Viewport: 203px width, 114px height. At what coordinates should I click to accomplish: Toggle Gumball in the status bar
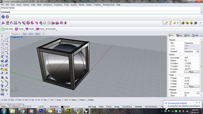tap(138, 106)
